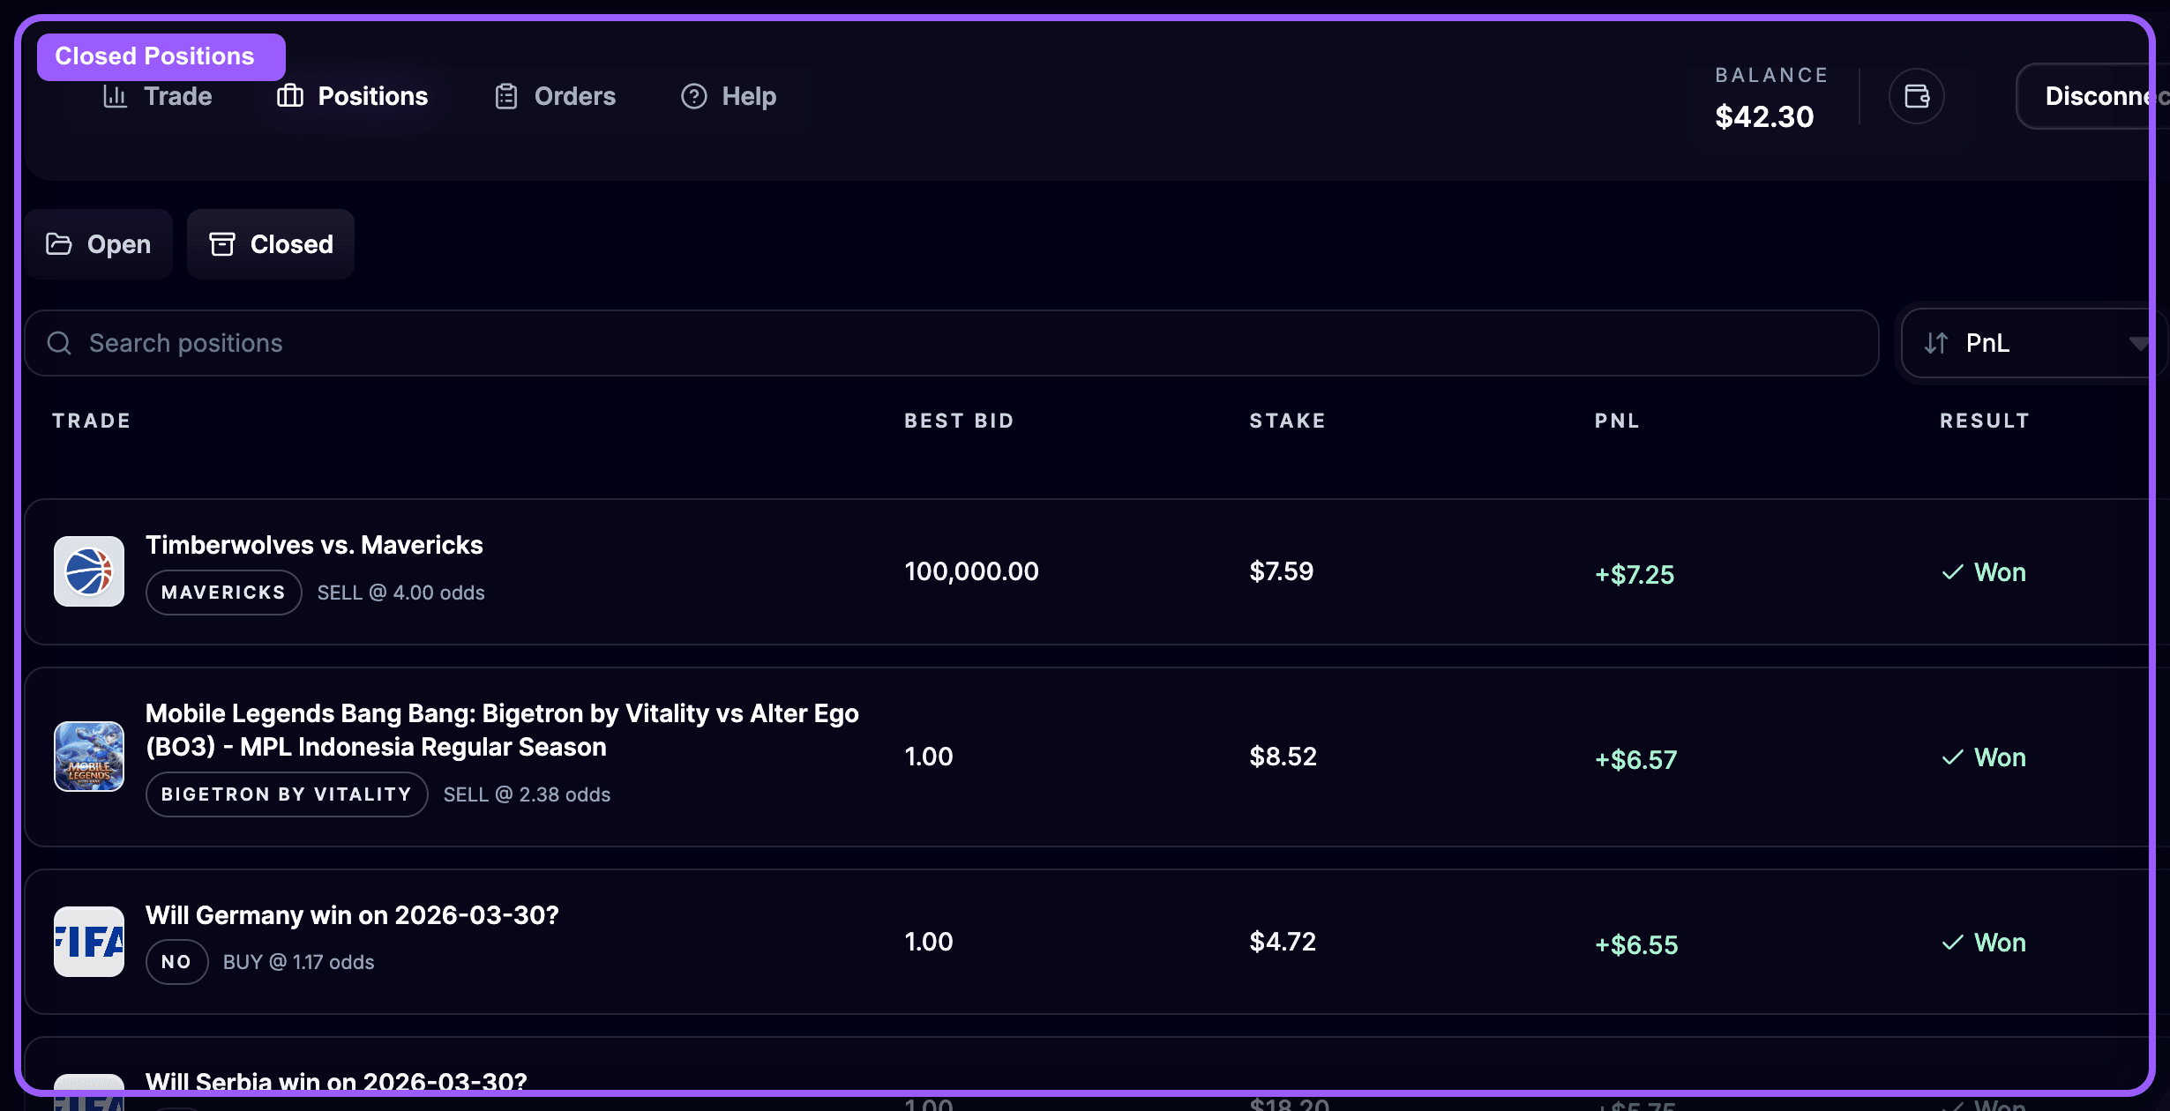Select the Positions tab
Image resolution: width=2170 pixels, height=1111 pixels.
click(352, 96)
